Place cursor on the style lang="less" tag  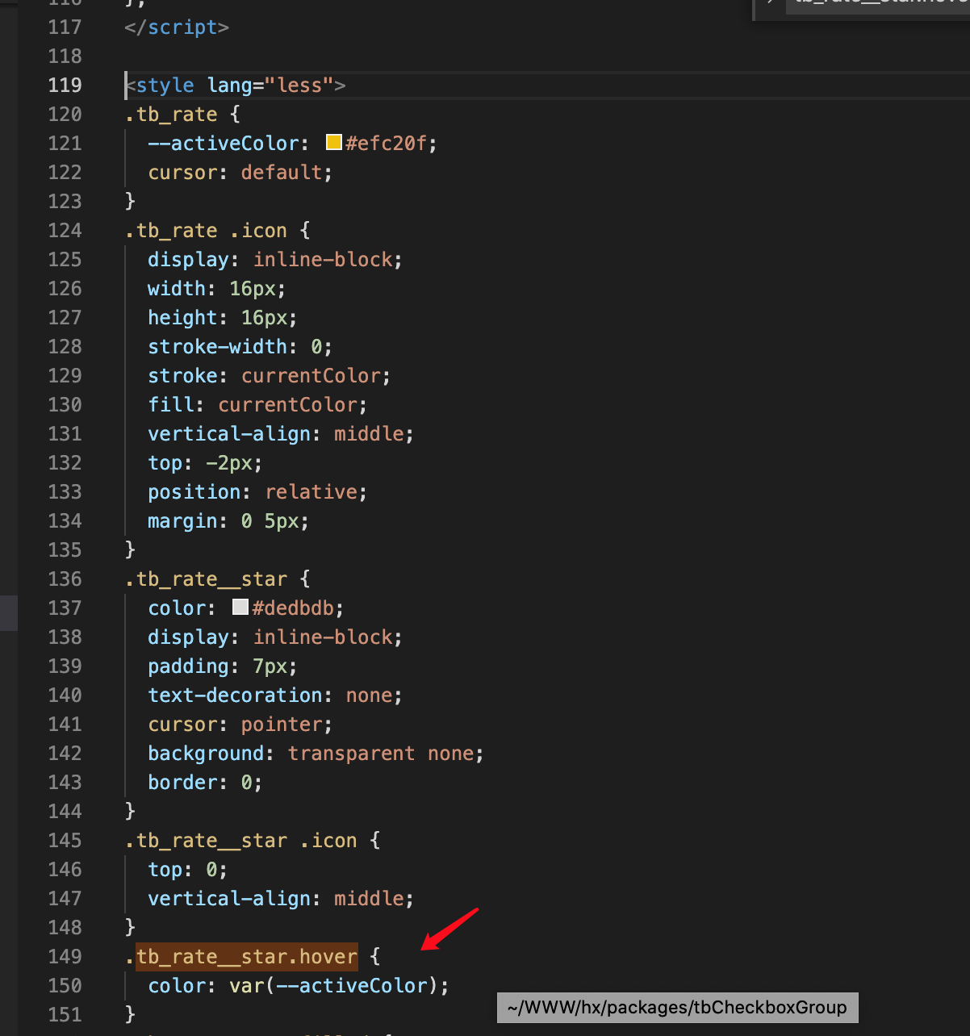pyautogui.click(x=234, y=85)
